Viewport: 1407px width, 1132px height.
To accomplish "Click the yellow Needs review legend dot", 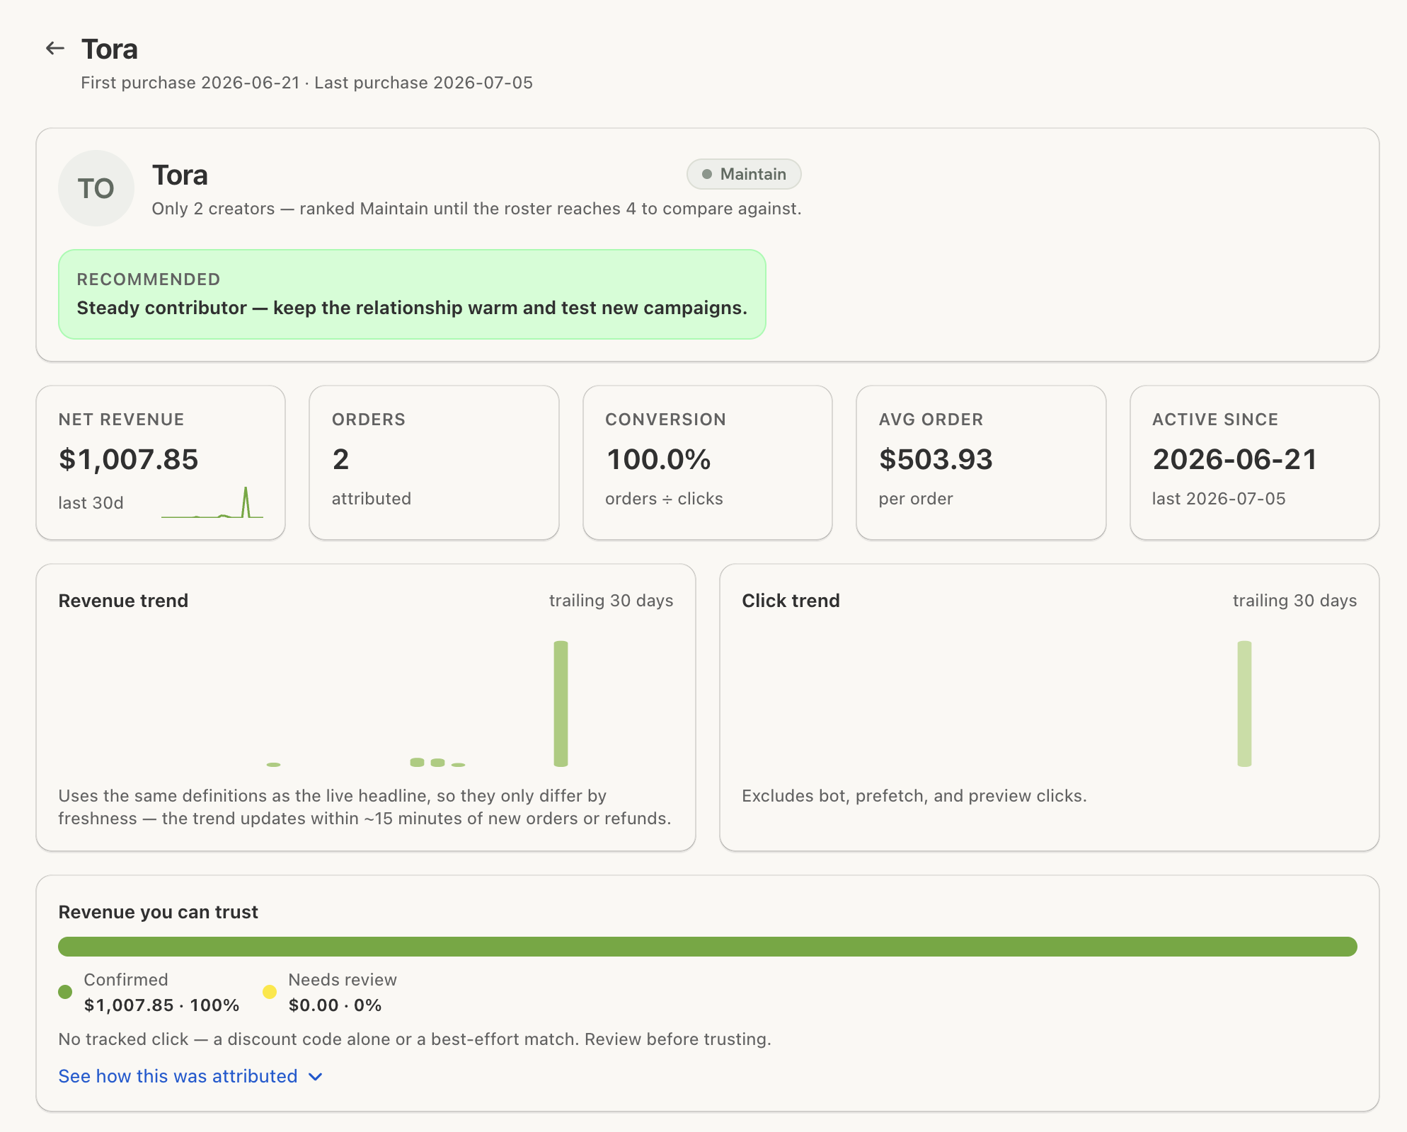I will (x=270, y=992).
